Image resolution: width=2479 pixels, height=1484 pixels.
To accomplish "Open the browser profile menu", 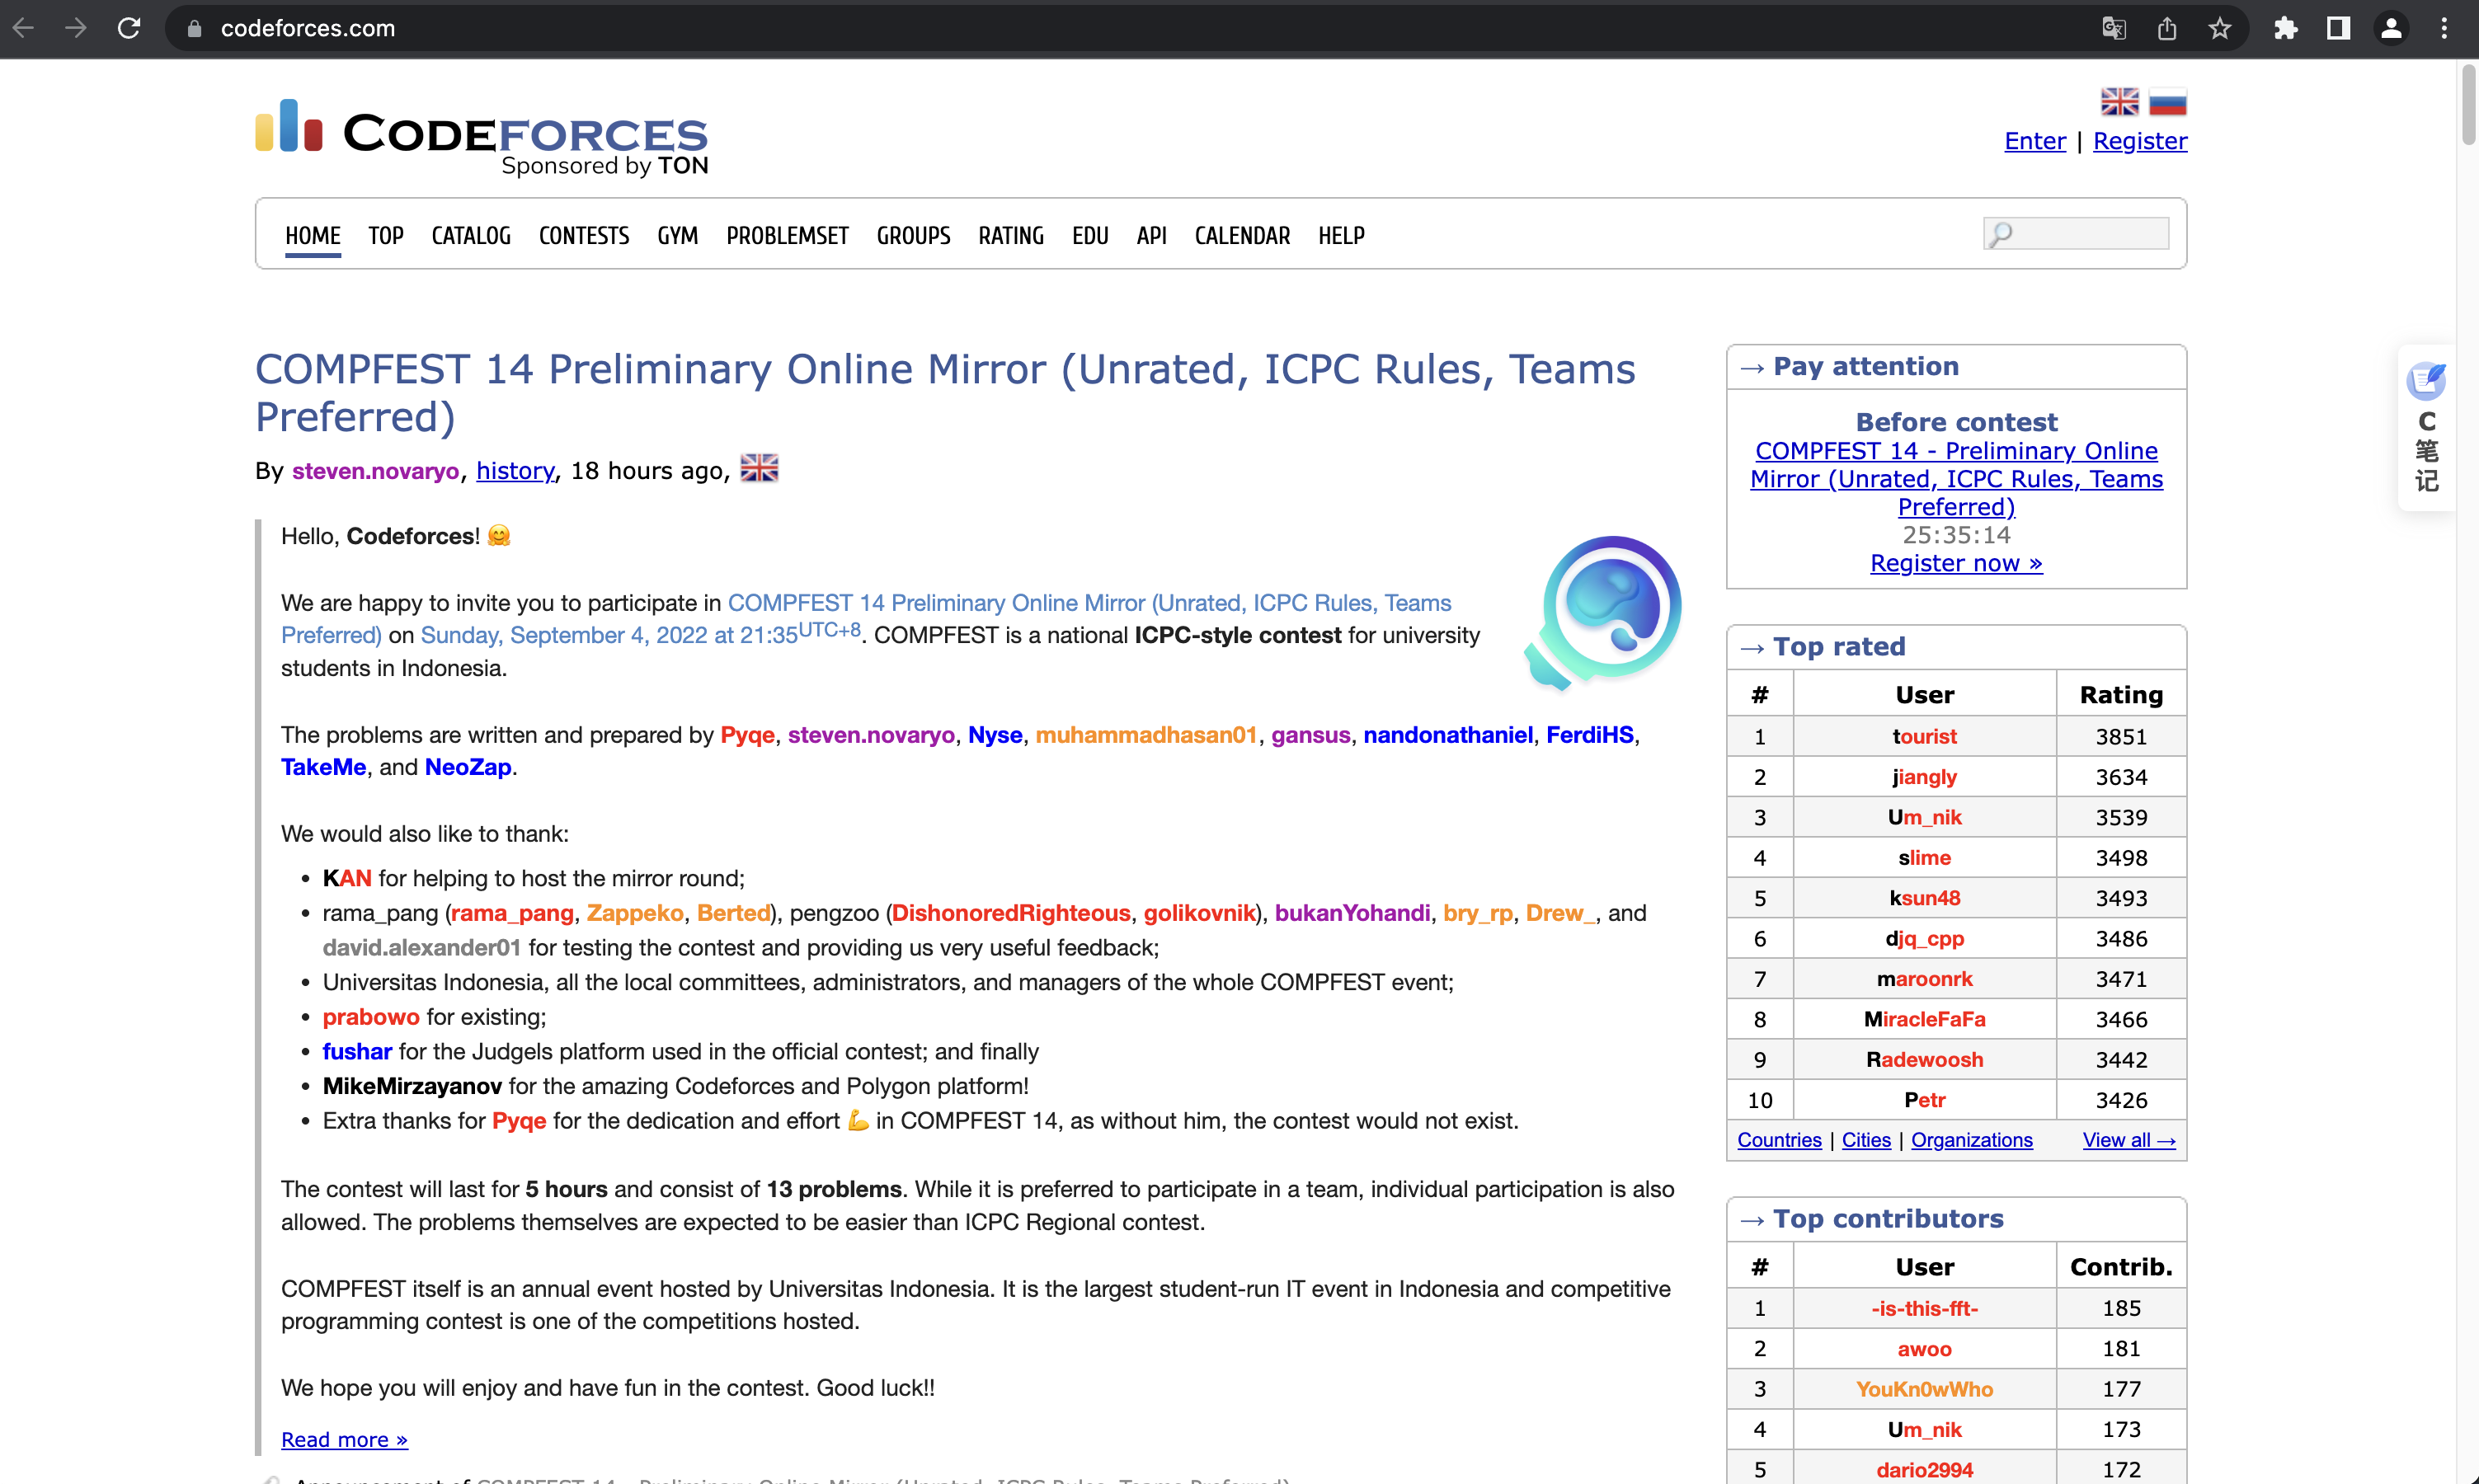I will [x=2391, y=28].
